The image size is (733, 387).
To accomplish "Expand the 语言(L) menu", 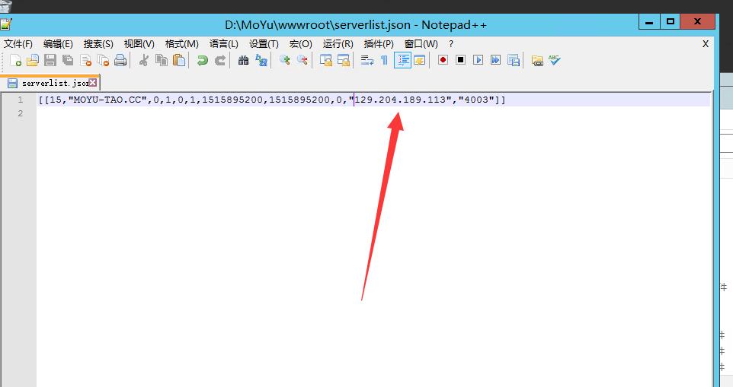I will 223,44.
